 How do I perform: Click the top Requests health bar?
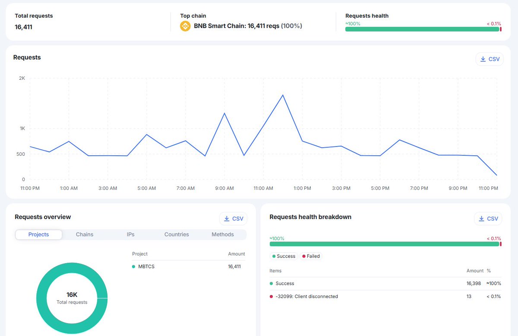423,29
